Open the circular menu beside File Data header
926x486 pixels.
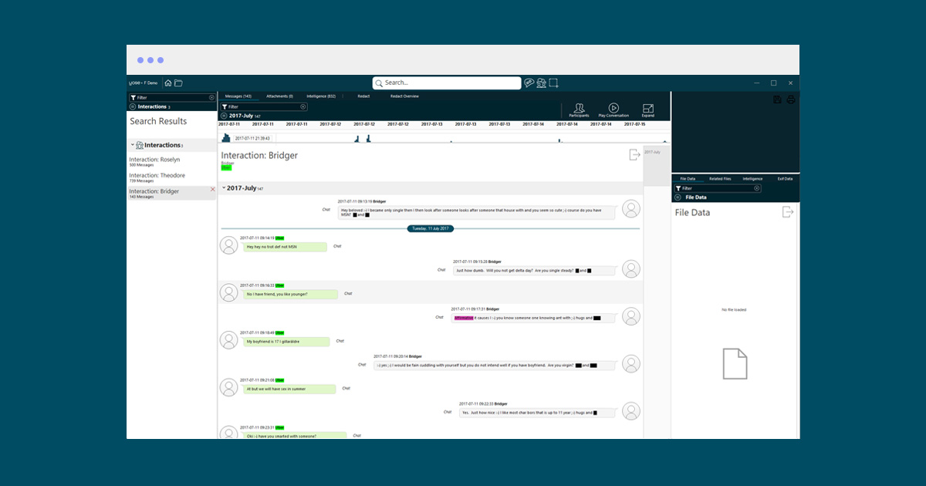pyautogui.click(x=678, y=197)
